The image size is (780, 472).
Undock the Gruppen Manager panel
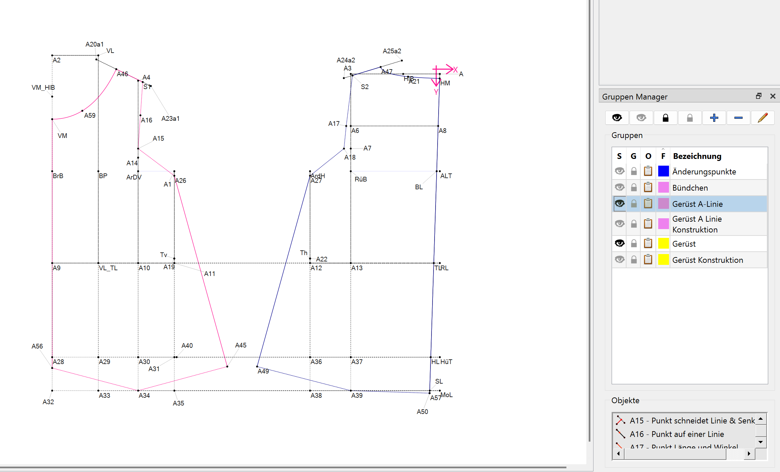tap(758, 96)
